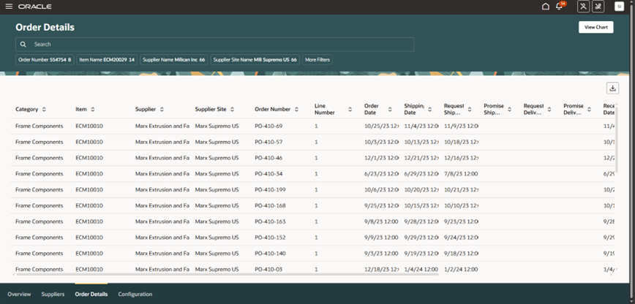This screenshot has width=635, height=304.
Task: Sort by the Shipping Date column
Action: (x=429, y=110)
